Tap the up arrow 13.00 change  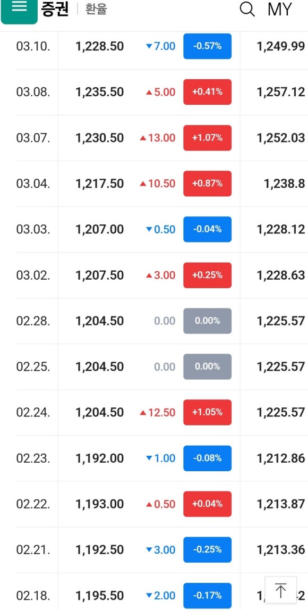pos(157,138)
